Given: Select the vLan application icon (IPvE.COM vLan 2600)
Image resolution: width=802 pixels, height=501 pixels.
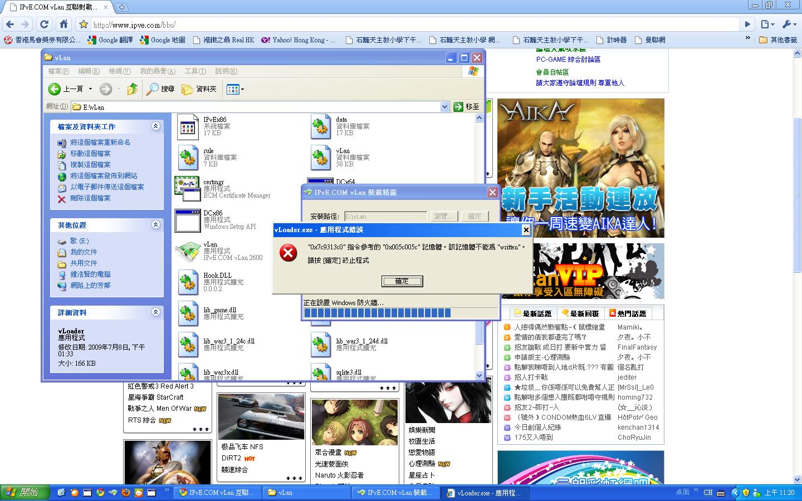Looking at the screenshot, I should click(x=188, y=252).
